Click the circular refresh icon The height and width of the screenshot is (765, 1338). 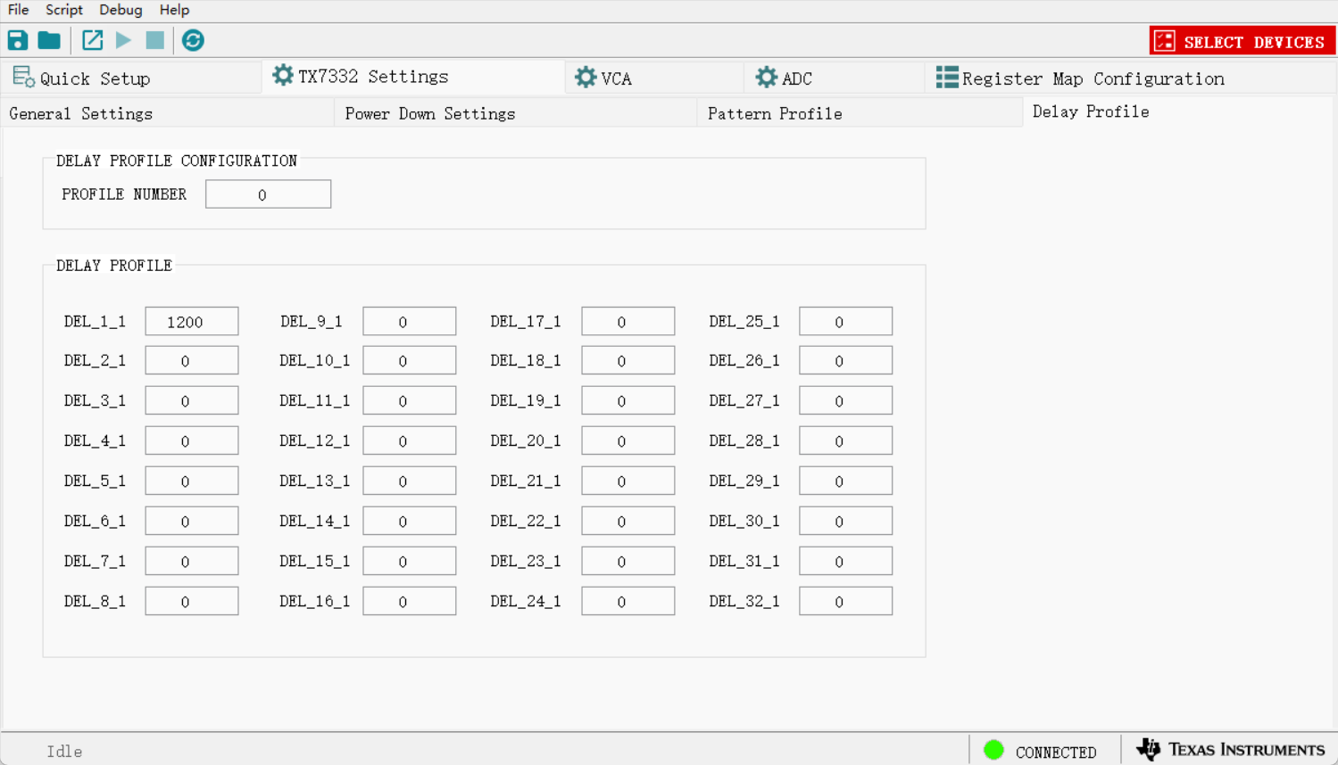(193, 41)
